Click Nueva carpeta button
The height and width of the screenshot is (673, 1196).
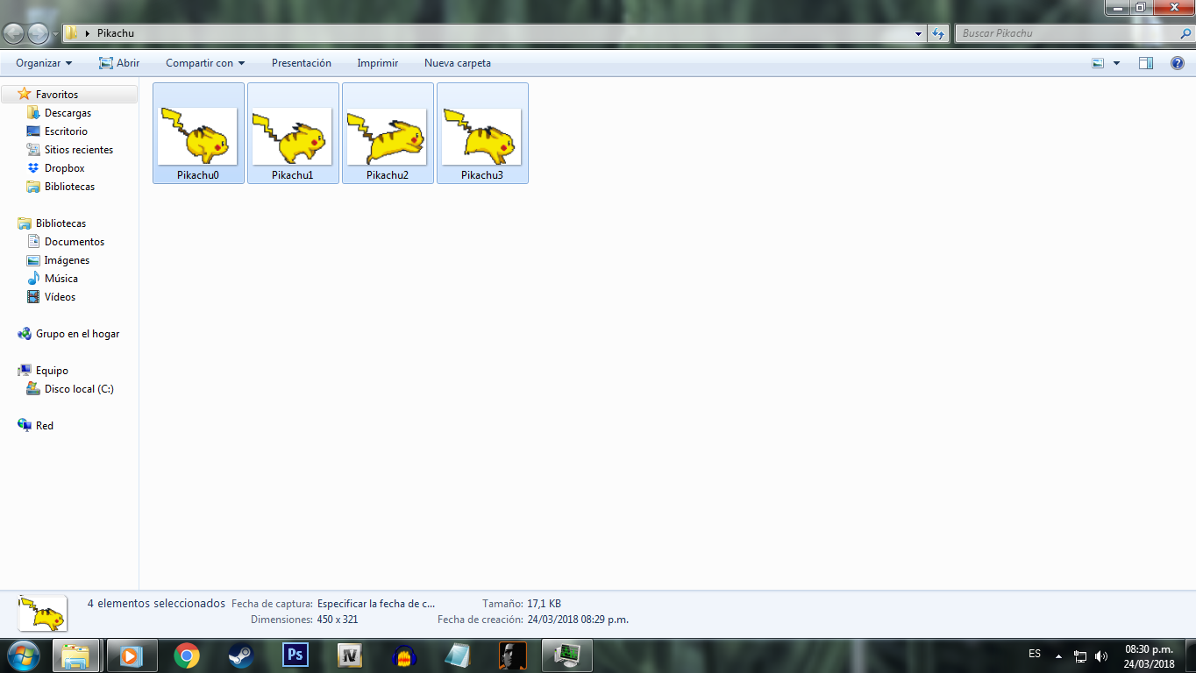click(x=458, y=63)
